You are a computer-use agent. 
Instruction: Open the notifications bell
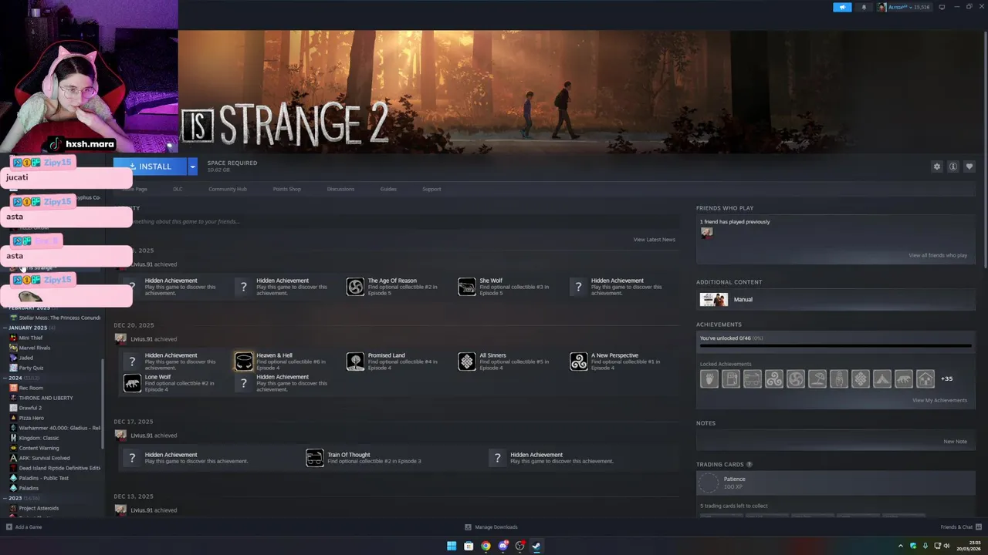[864, 7]
